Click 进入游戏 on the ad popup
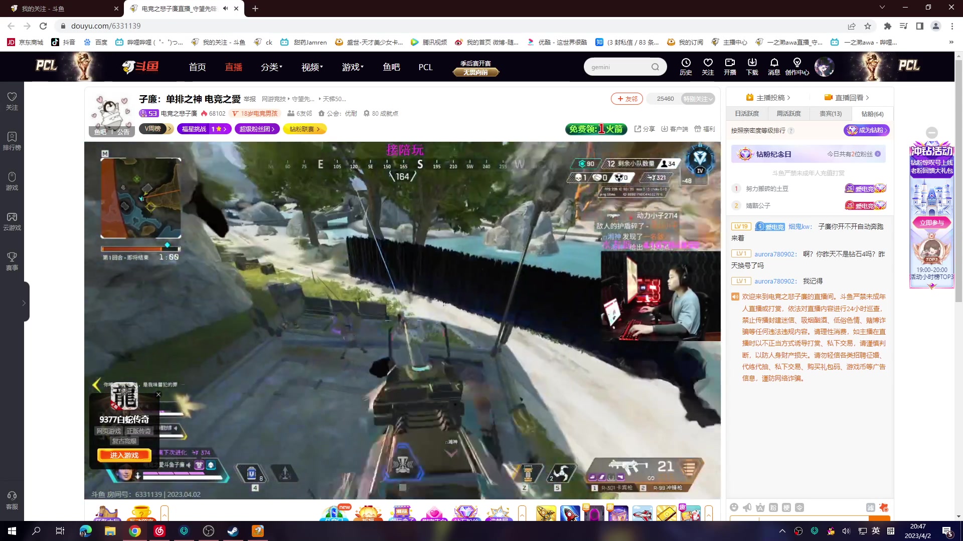Image resolution: width=963 pixels, height=541 pixels. (124, 455)
